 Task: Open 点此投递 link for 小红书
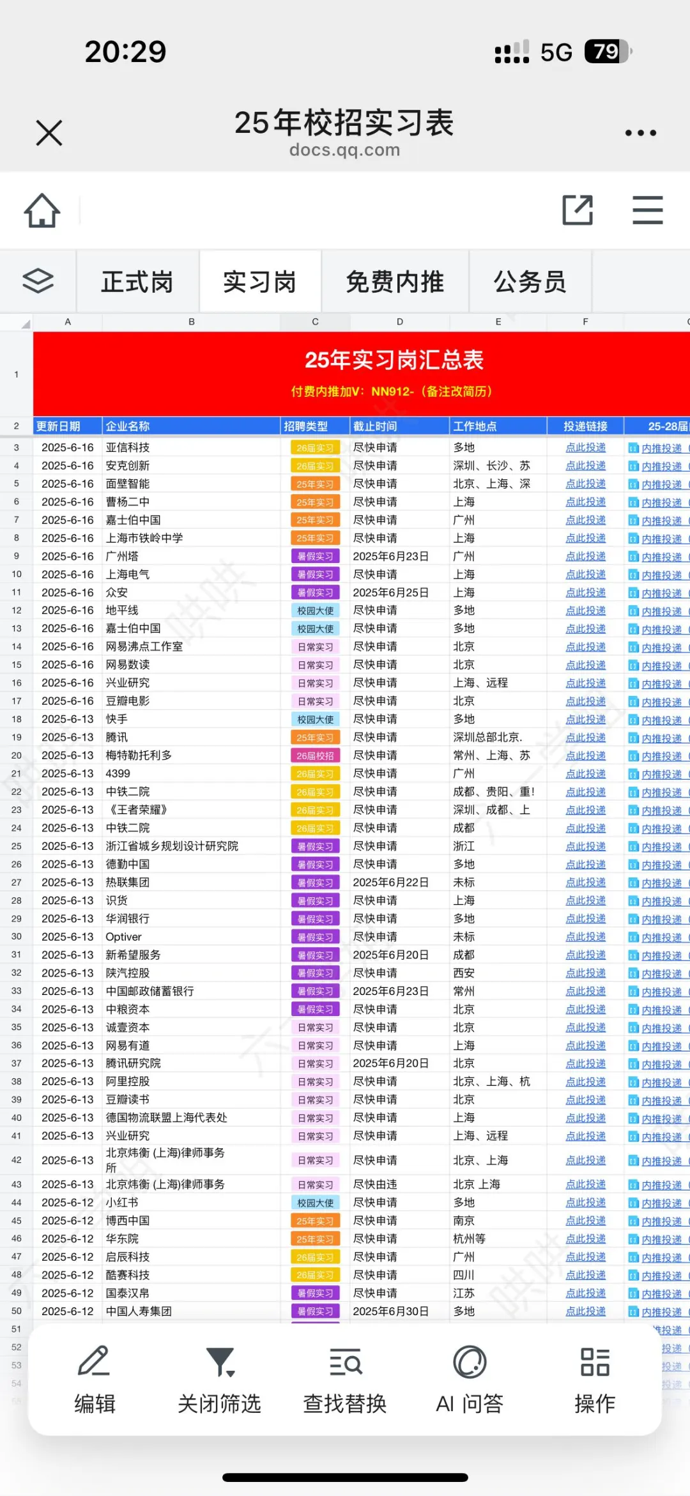585,1202
